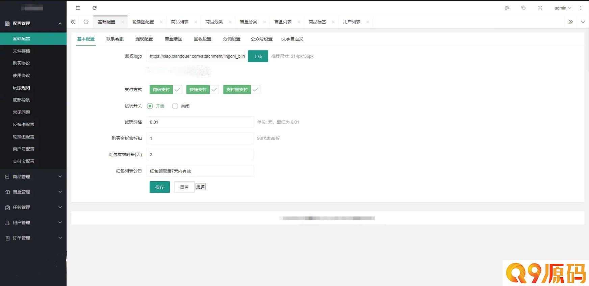The image size is (589, 286).
Task: Switch to 联系客服 settings tab
Action: coord(115,39)
